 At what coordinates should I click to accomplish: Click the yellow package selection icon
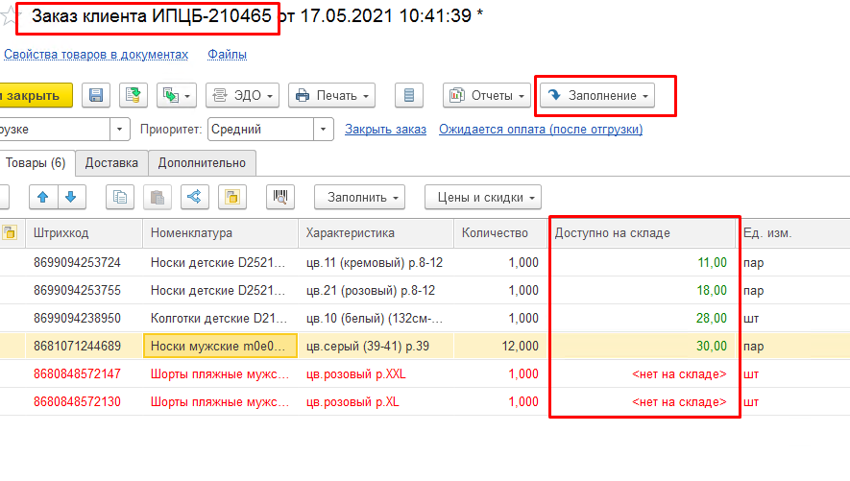point(232,197)
